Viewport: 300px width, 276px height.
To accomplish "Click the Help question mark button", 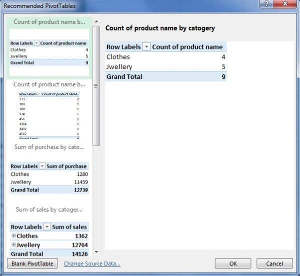I will 266,3.
